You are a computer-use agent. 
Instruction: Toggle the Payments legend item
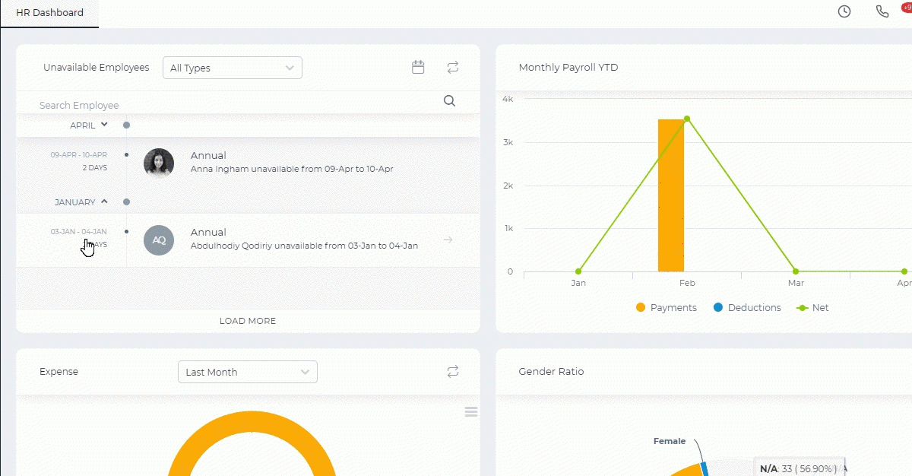point(666,308)
